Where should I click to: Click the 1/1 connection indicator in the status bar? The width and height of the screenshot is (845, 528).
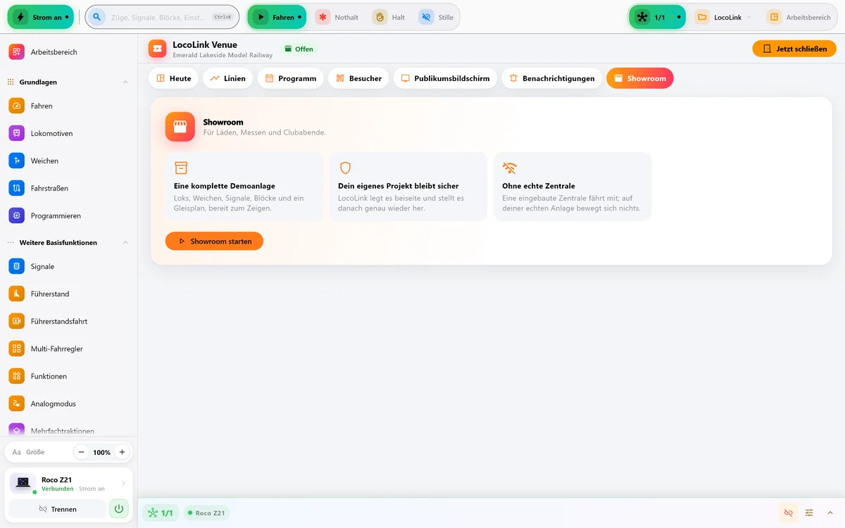161,513
